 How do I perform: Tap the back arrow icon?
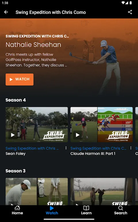[6, 12]
